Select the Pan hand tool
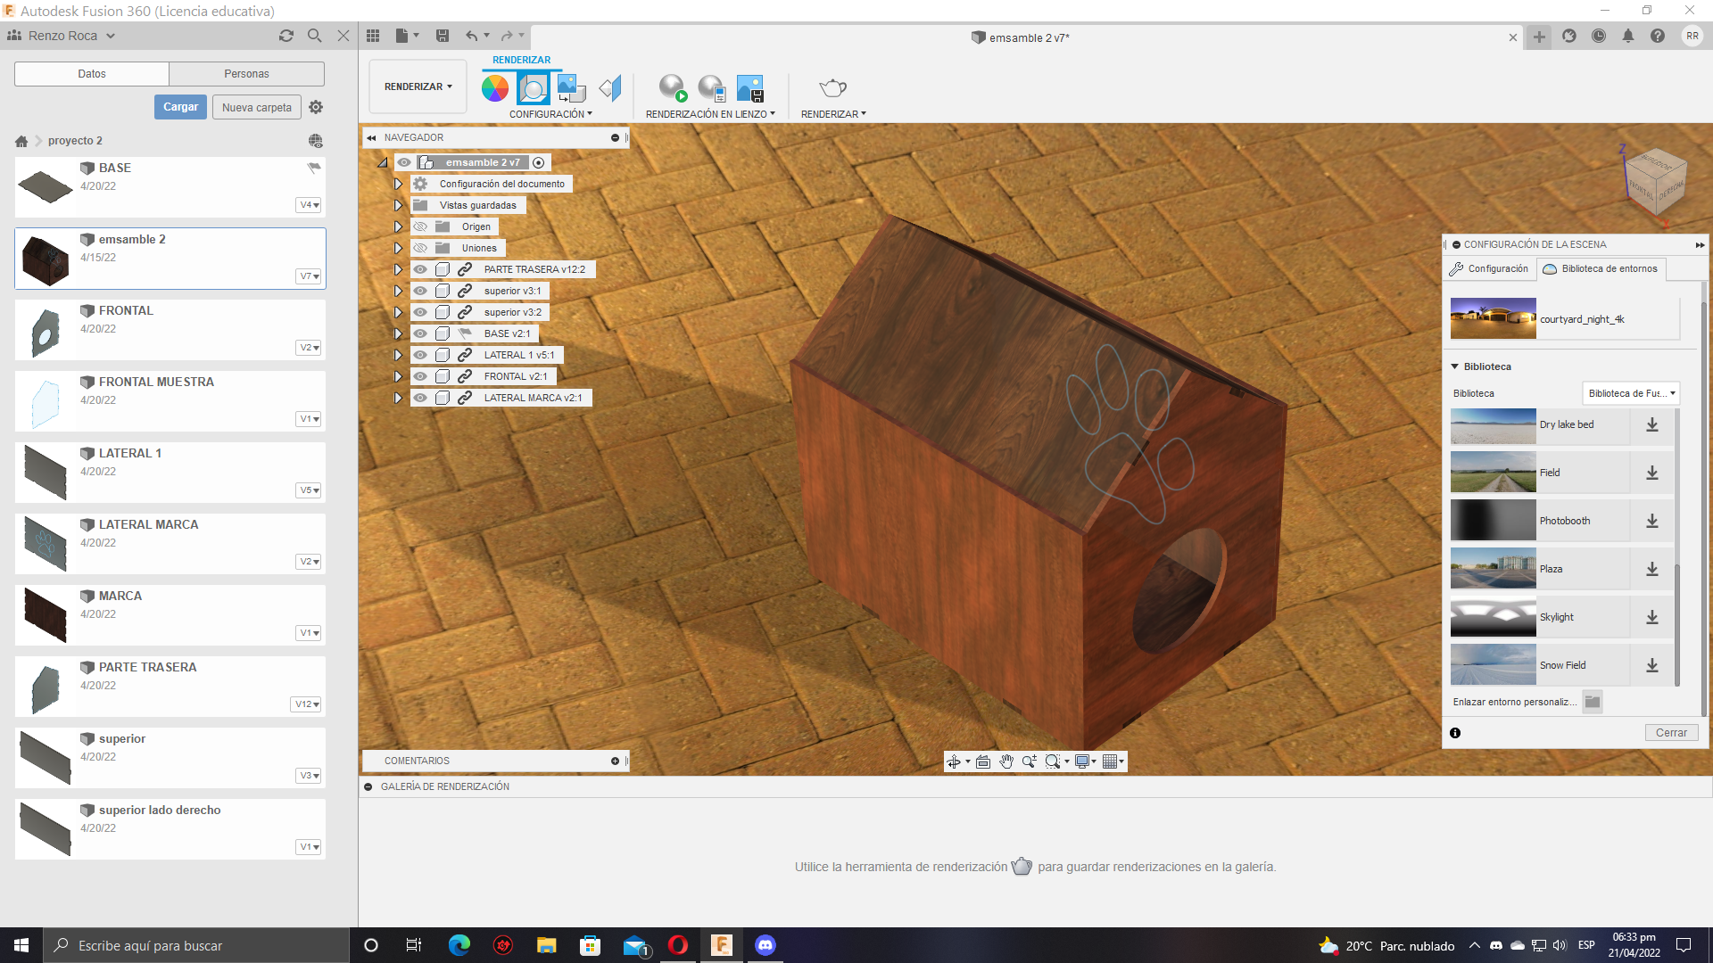1713x963 pixels. (1006, 761)
